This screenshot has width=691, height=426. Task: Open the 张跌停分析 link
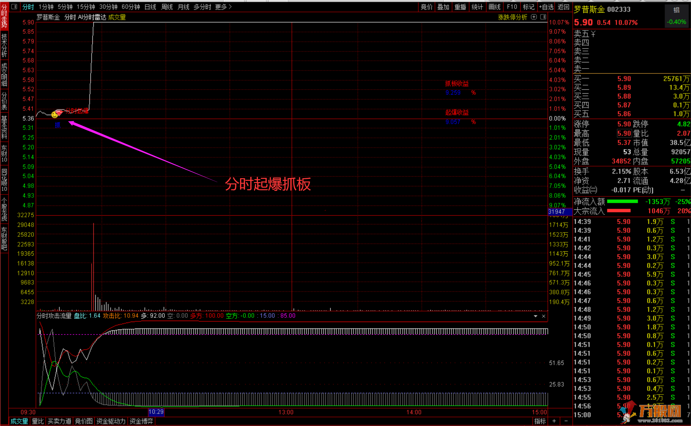click(x=512, y=17)
